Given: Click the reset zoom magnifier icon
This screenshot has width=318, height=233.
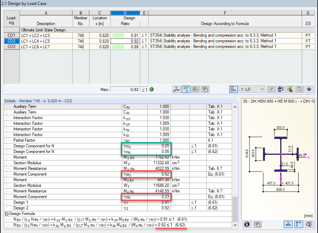Looking at the screenshot, I should coord(309,224).
